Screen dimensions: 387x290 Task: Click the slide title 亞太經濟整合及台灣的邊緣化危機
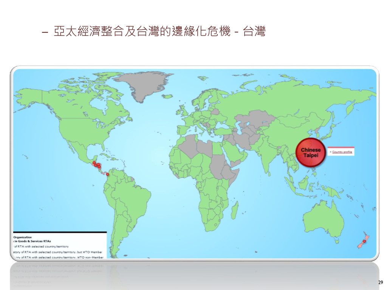[x=142, y=31]
